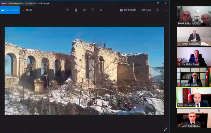211x133 pixels.
Task: Select Isa Habibbeyli participant video
Action: pos(194,57)
